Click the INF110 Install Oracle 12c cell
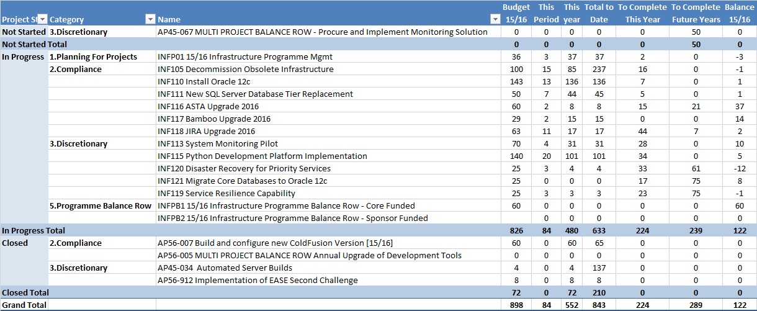757x311 pixels. [x=204, y=81]
